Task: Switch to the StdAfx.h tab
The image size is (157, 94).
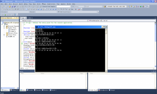Action: click(30, 18)
